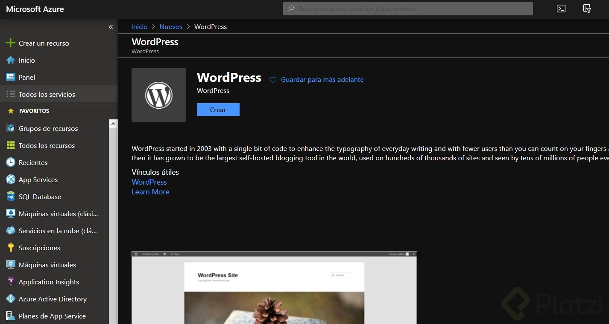
Task: Open Crear un recurso menu item
Action: tap(44, 43)
